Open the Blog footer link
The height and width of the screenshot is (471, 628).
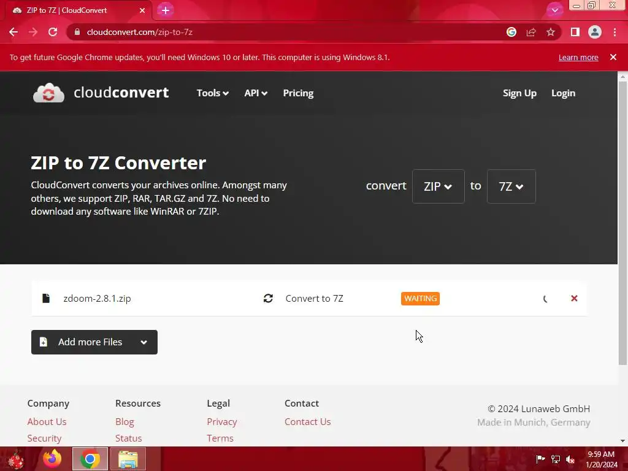pyautogui.click(x=124, y=422)
